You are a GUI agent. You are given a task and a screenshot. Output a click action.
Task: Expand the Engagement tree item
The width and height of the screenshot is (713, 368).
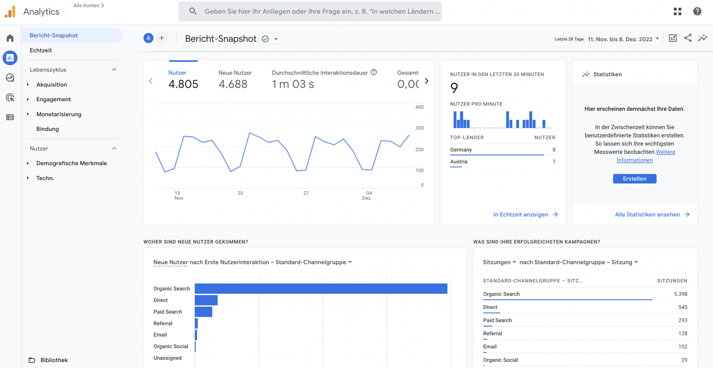coord(28,99)
